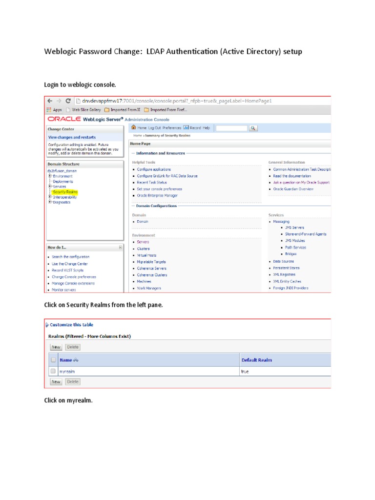Open Clusters link under Environment
Viewport: 375px width, 500px height.
[143, 249]
